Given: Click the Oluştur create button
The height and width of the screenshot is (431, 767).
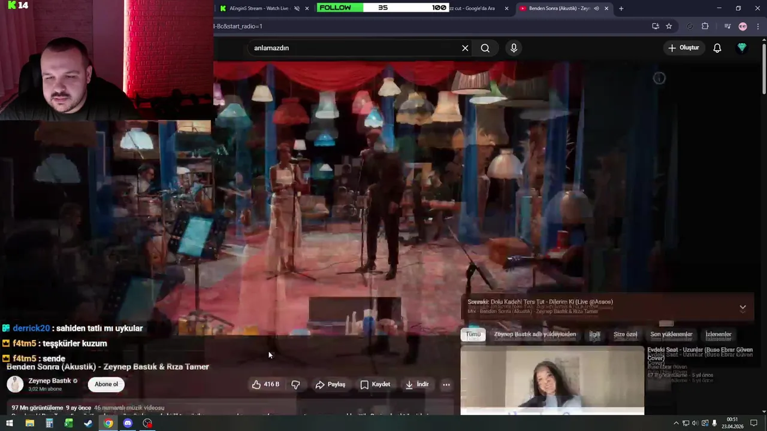Looking at the screenshot, I should click(684, 48).
